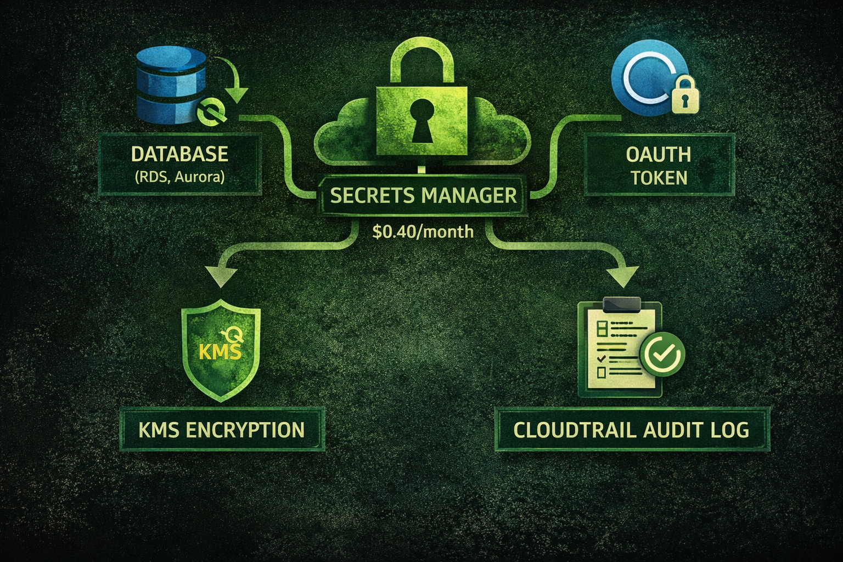Click the keyhole in the padlock
843x562 pixels.
pos(421,122)
